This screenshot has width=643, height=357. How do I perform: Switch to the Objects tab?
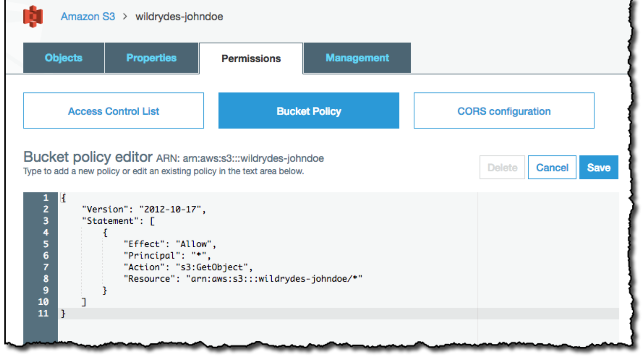click(x=64, y=58)
